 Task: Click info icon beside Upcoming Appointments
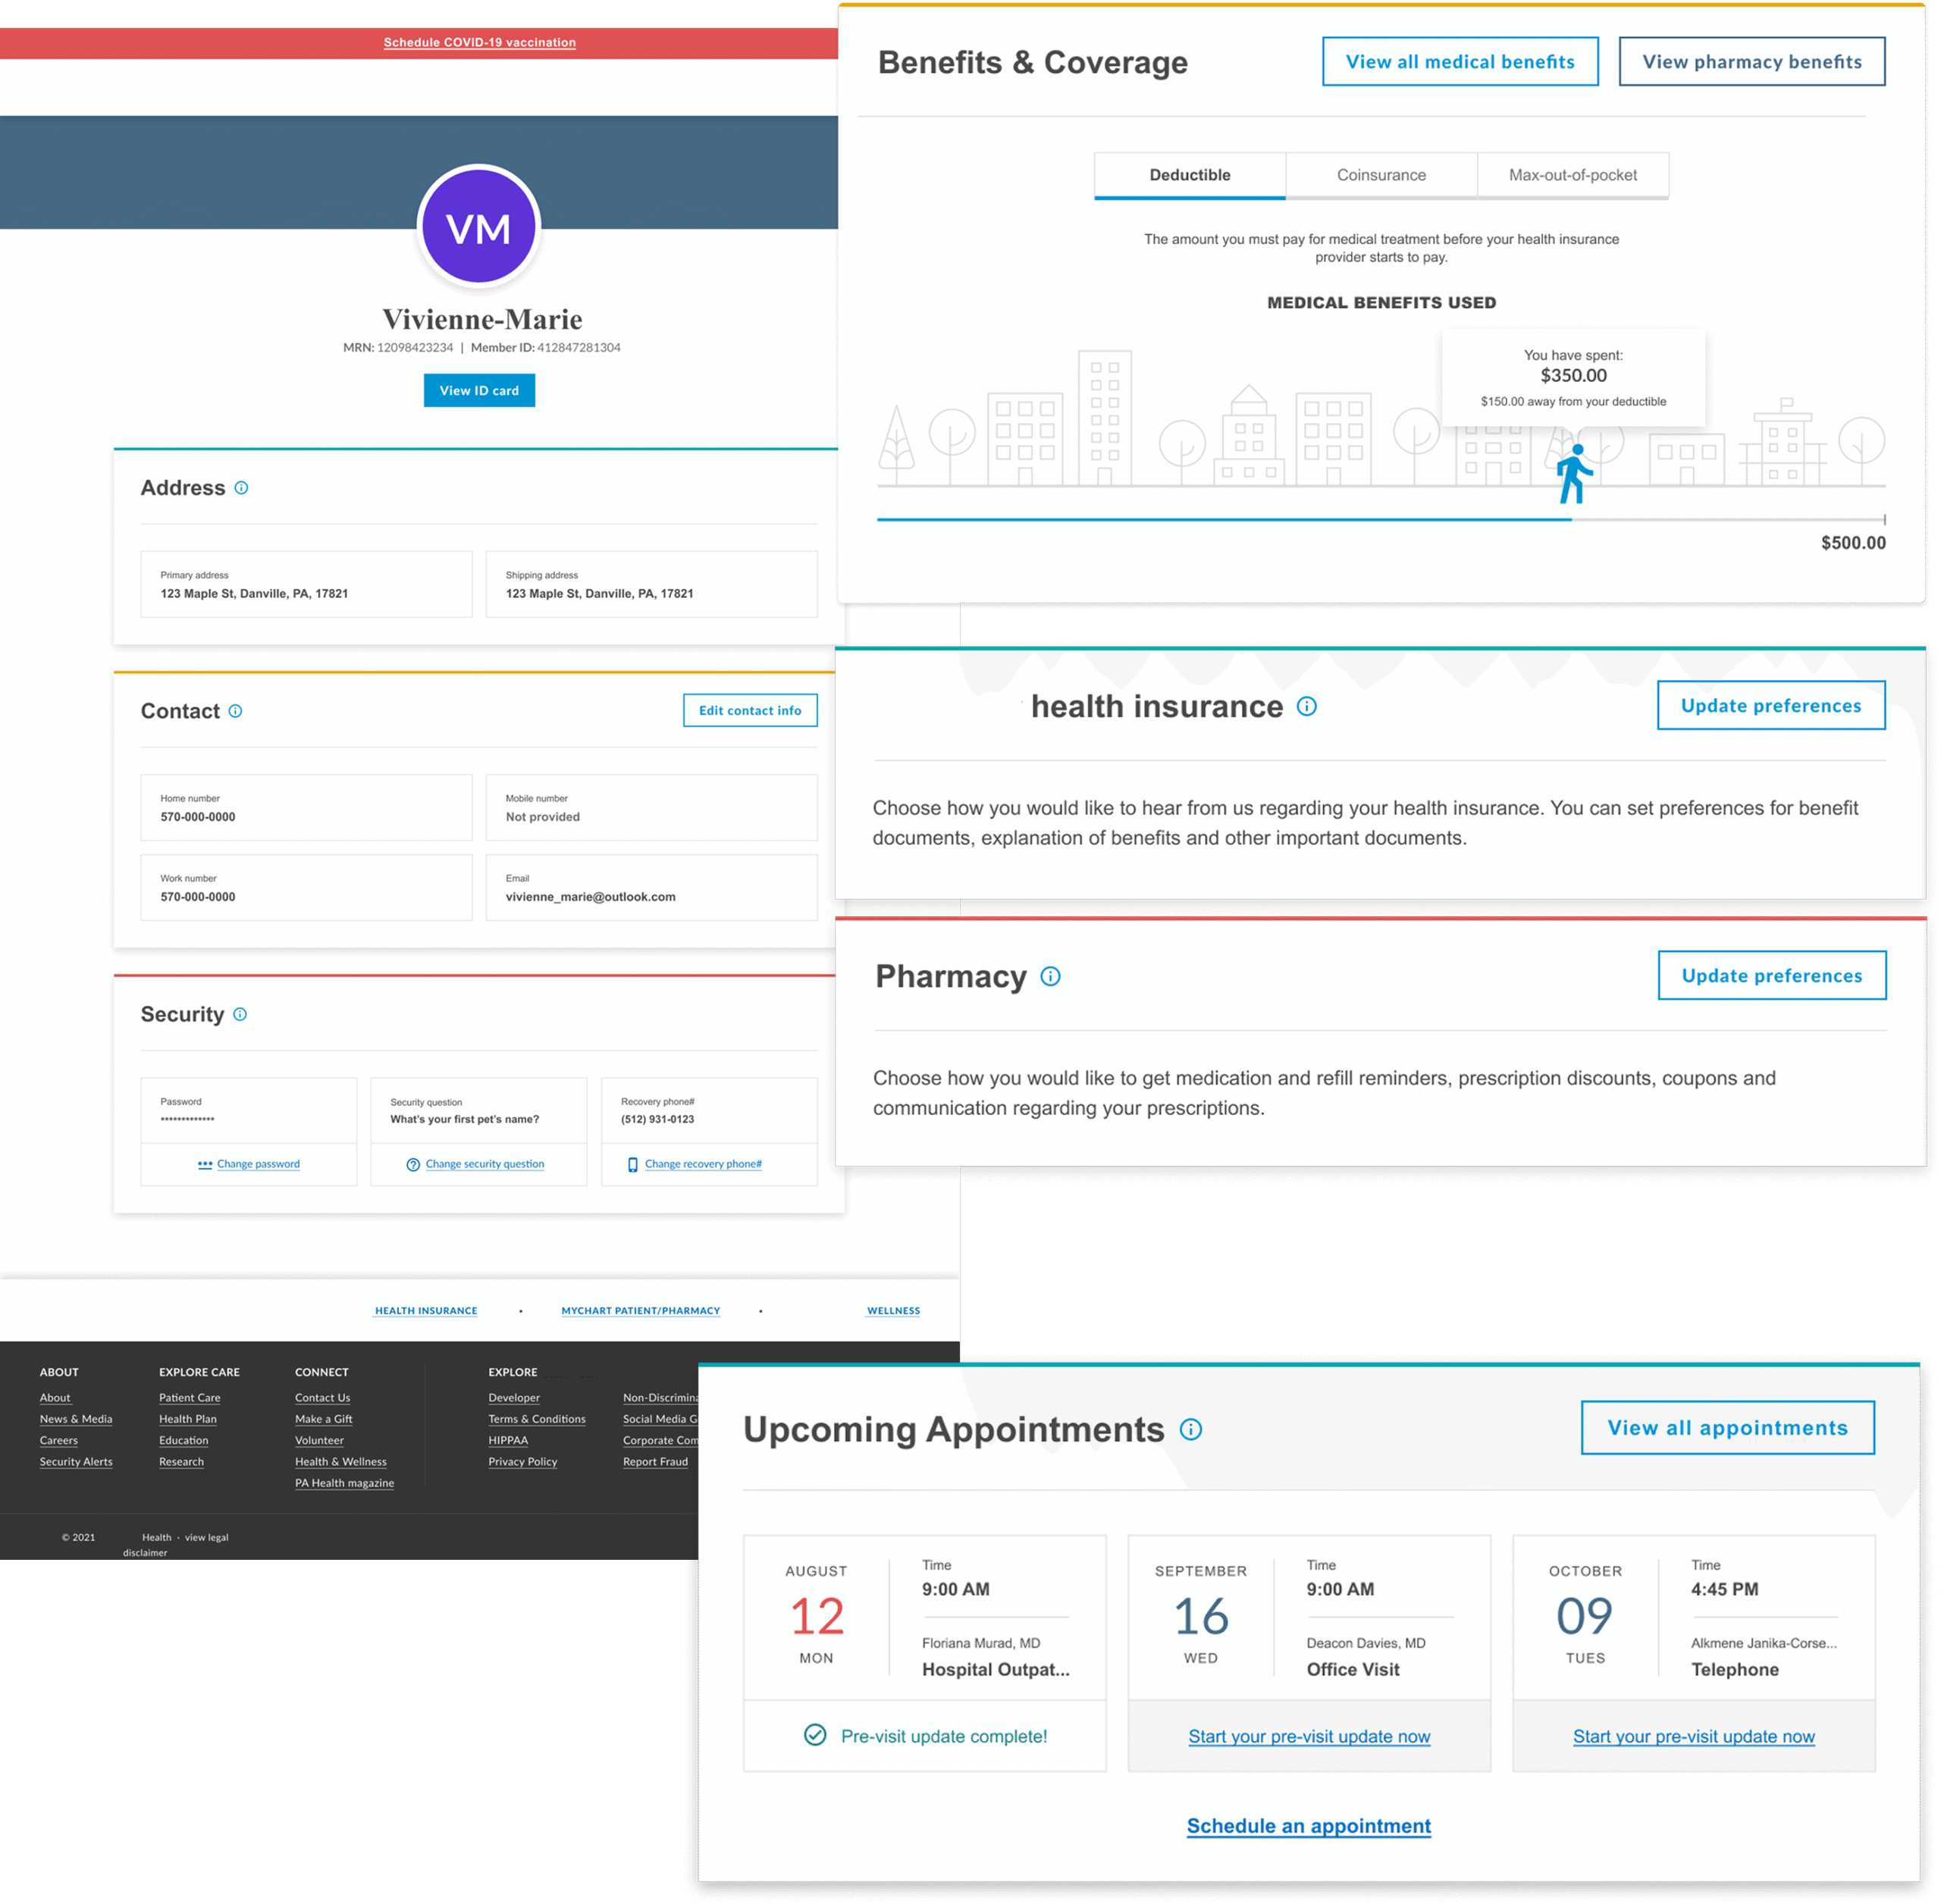point(1190,1429)
